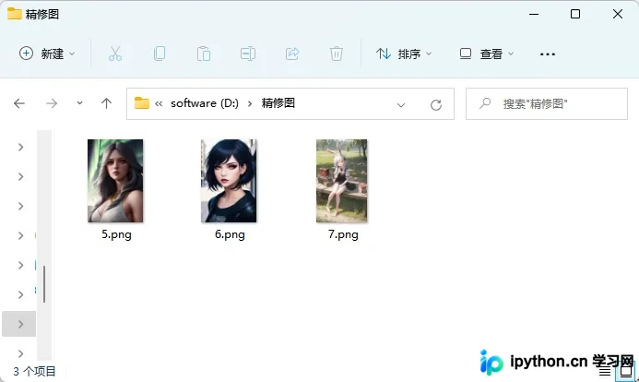
Task: Close the 精修图 window
Action: (618, 14)
